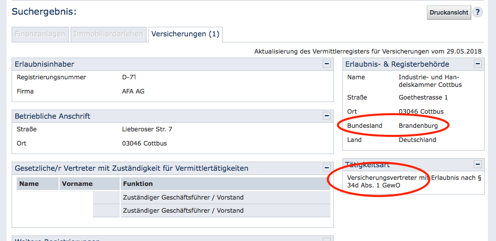Click the Funktion column header
496x241 pixels.
tap(137, 184)
